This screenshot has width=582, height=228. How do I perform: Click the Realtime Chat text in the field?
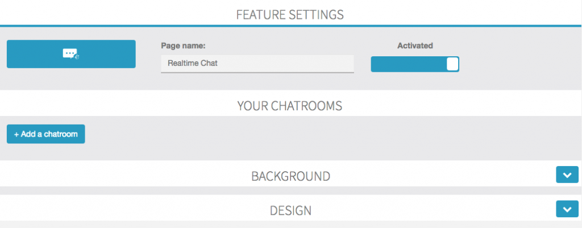click(193, 63)
